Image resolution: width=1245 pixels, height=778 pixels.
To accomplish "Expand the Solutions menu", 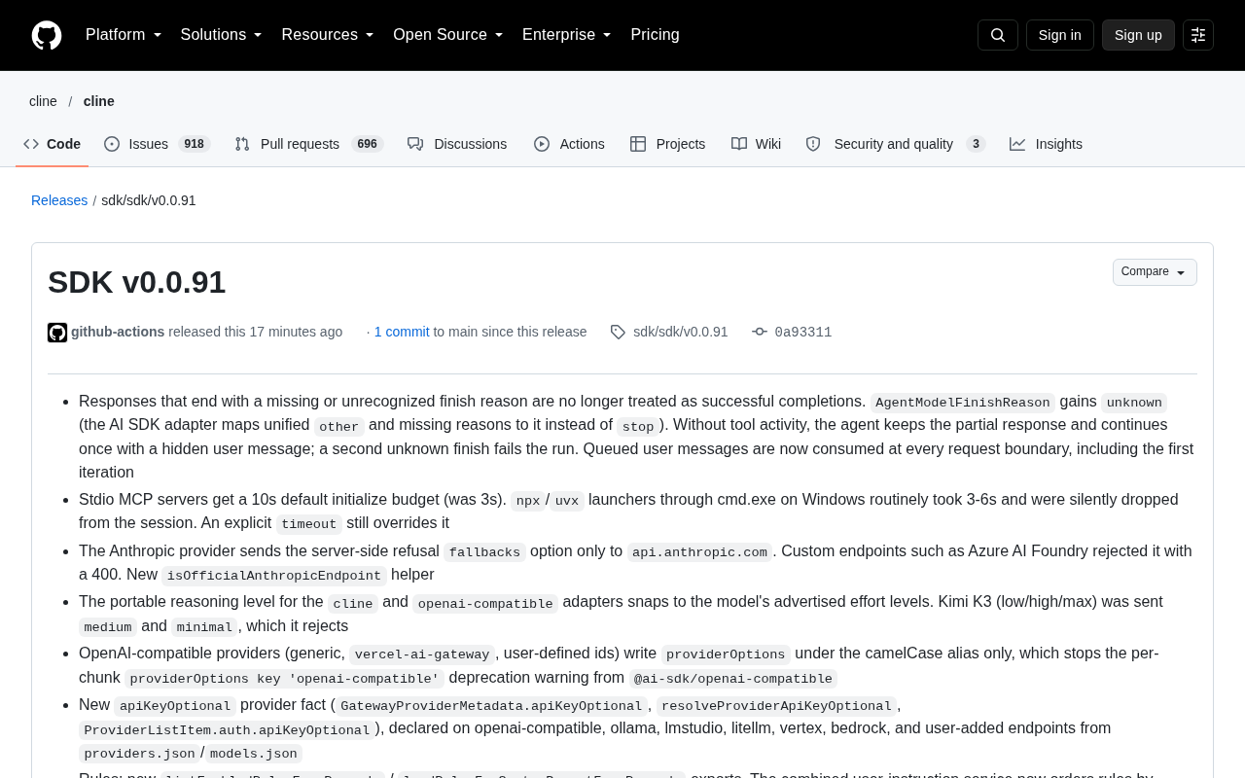I will (222, 35).
